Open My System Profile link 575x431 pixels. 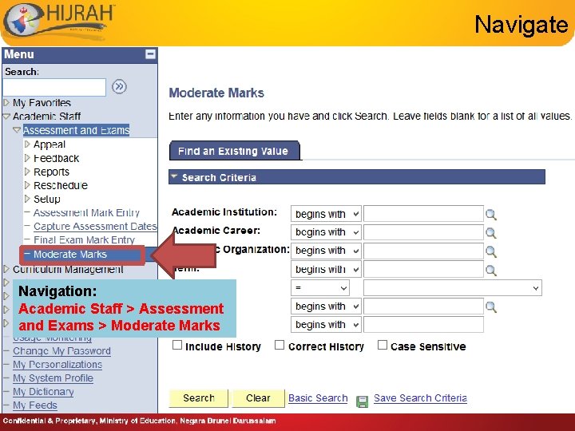(53, 378)
